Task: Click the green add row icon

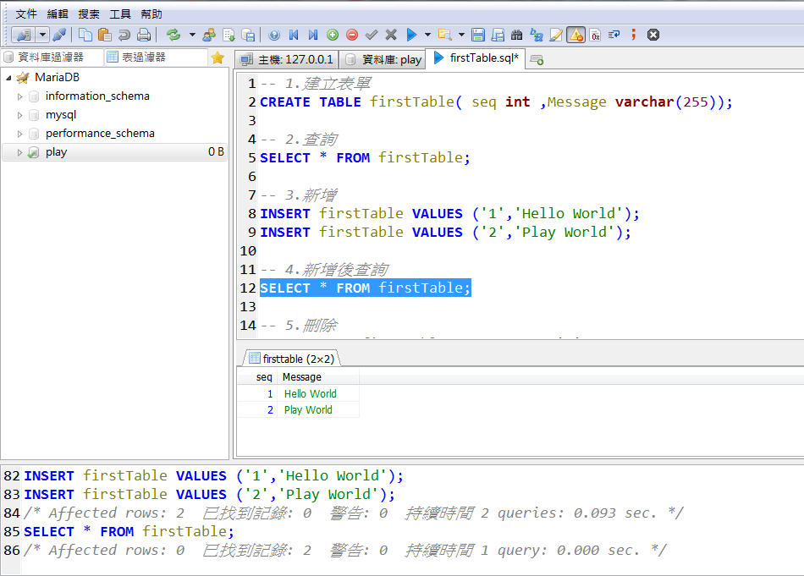Action: [333, 35]
